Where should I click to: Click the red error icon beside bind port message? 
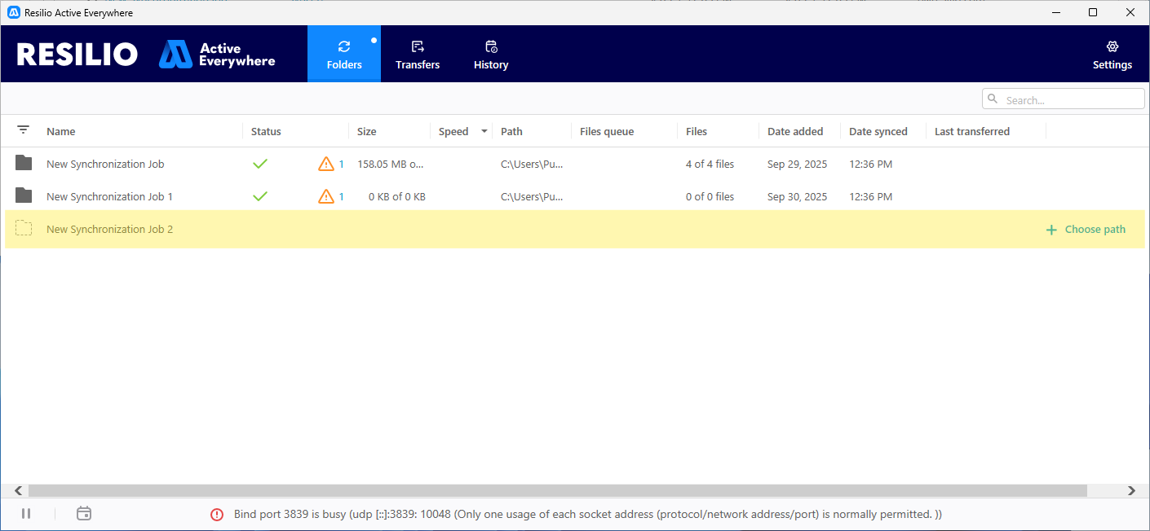[x=217, y=515]
